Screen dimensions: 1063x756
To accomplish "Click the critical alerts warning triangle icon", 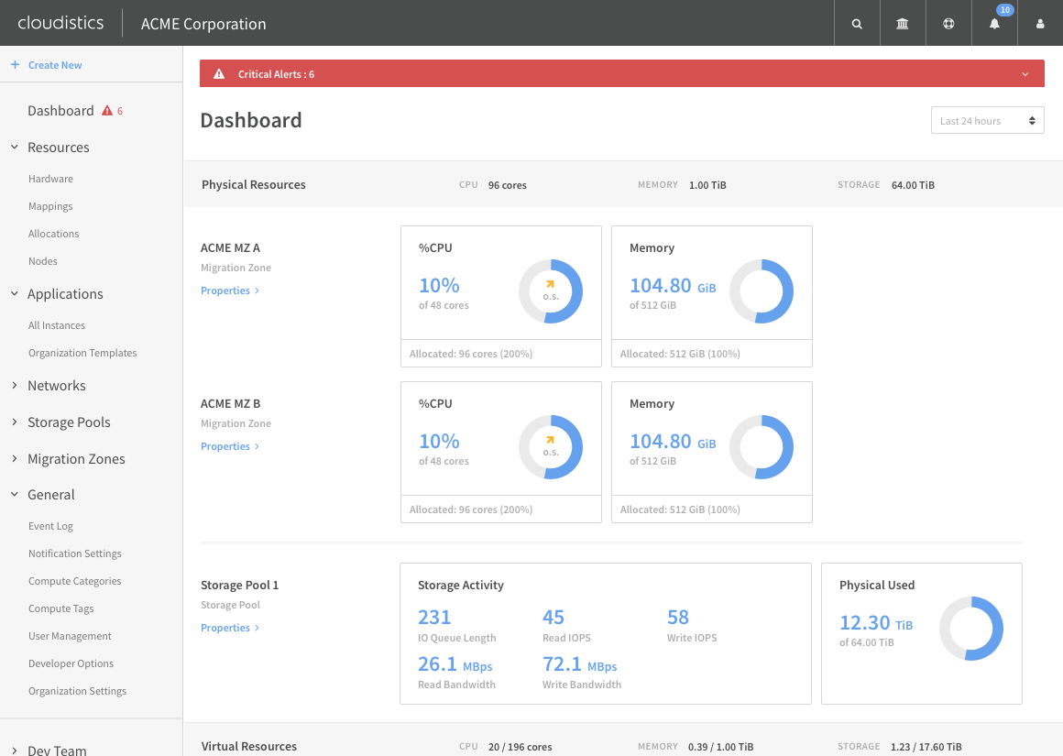I will (x=219, y=74).
